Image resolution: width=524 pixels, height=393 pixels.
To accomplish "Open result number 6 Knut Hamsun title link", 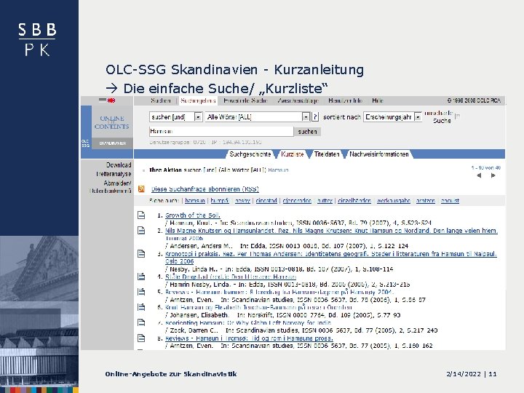I will click(x=258, y=307).
